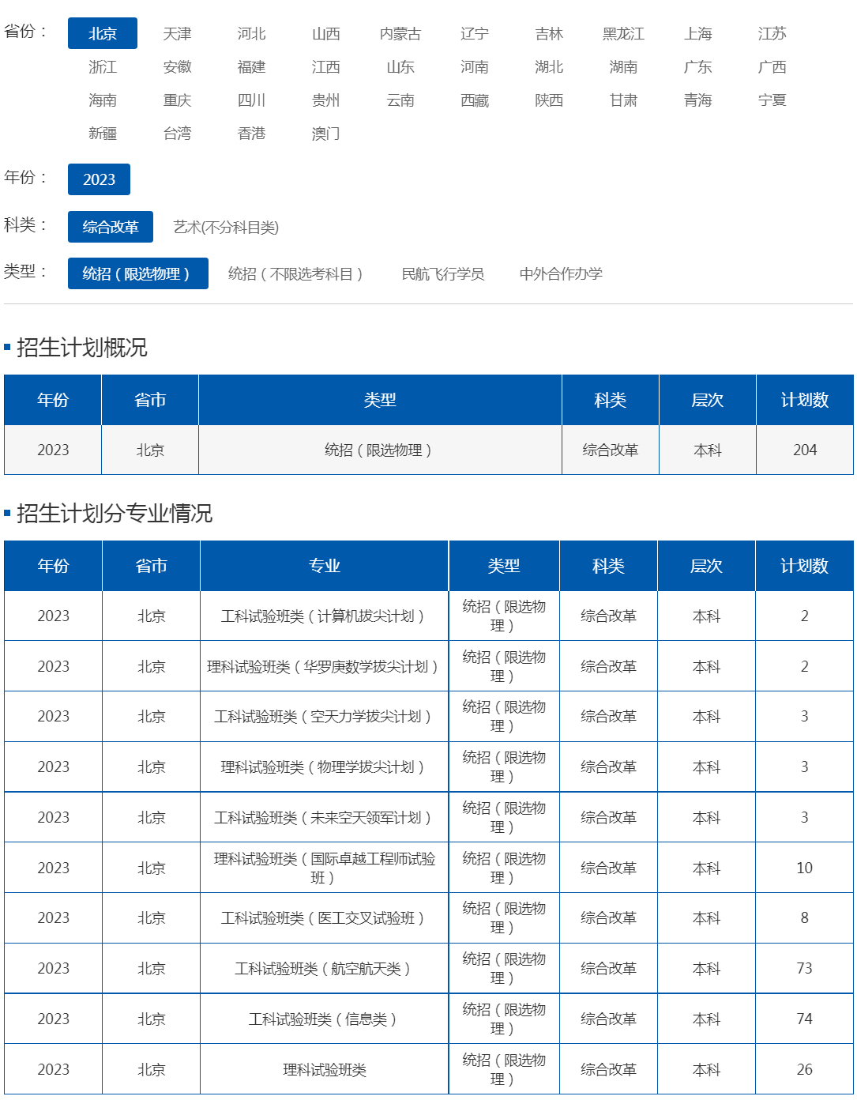This screenshot has width=857, height=1100.
Task: Choose 内蒙古 in the province row
Action: pos(400,33)
